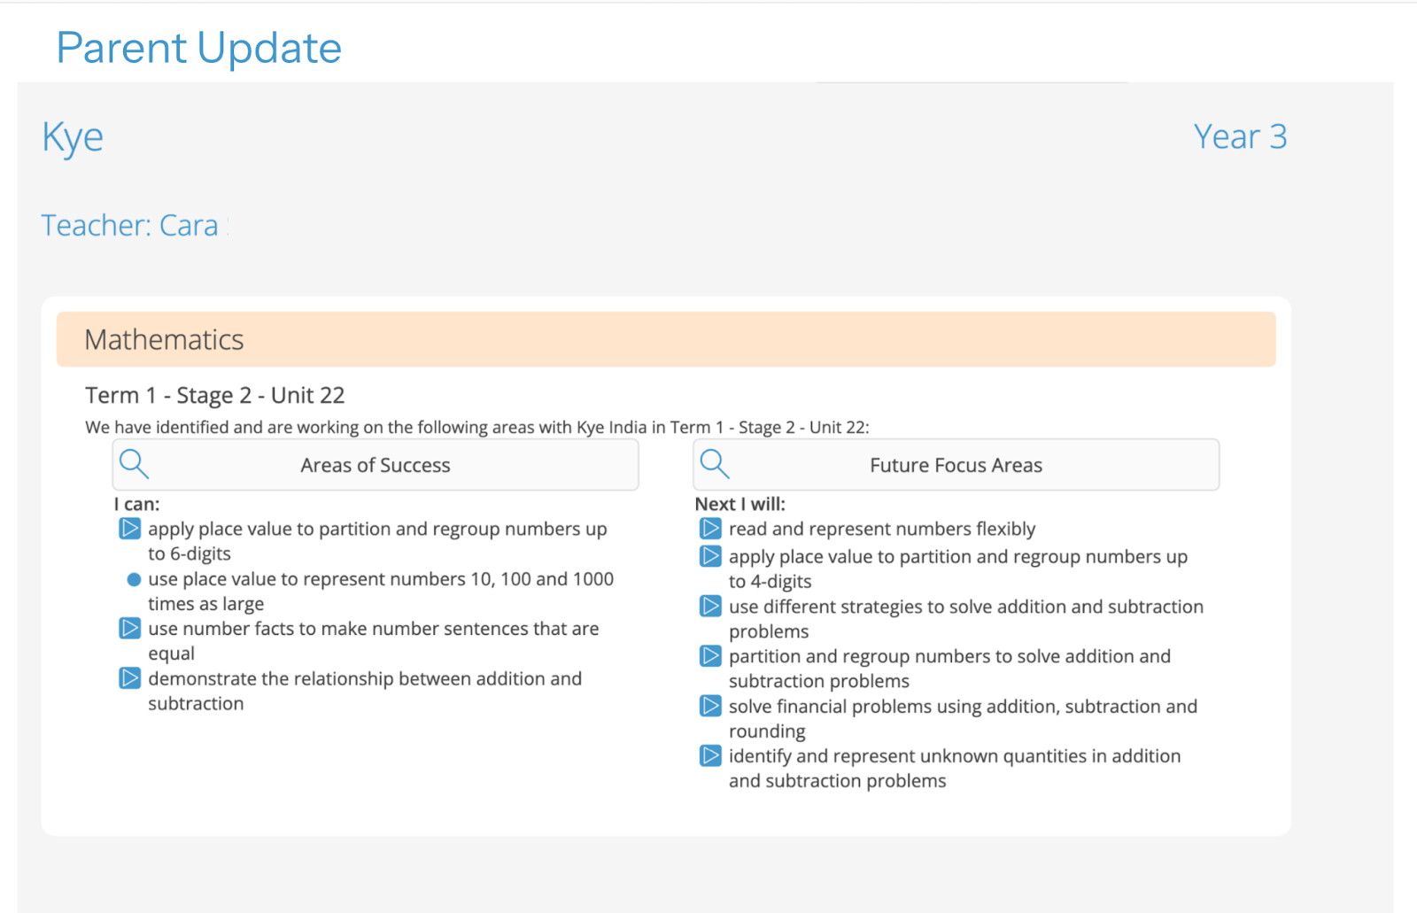Click the student name Kye
The image size is (1417, 913).
pyautogui.click(x=73, y=138)
